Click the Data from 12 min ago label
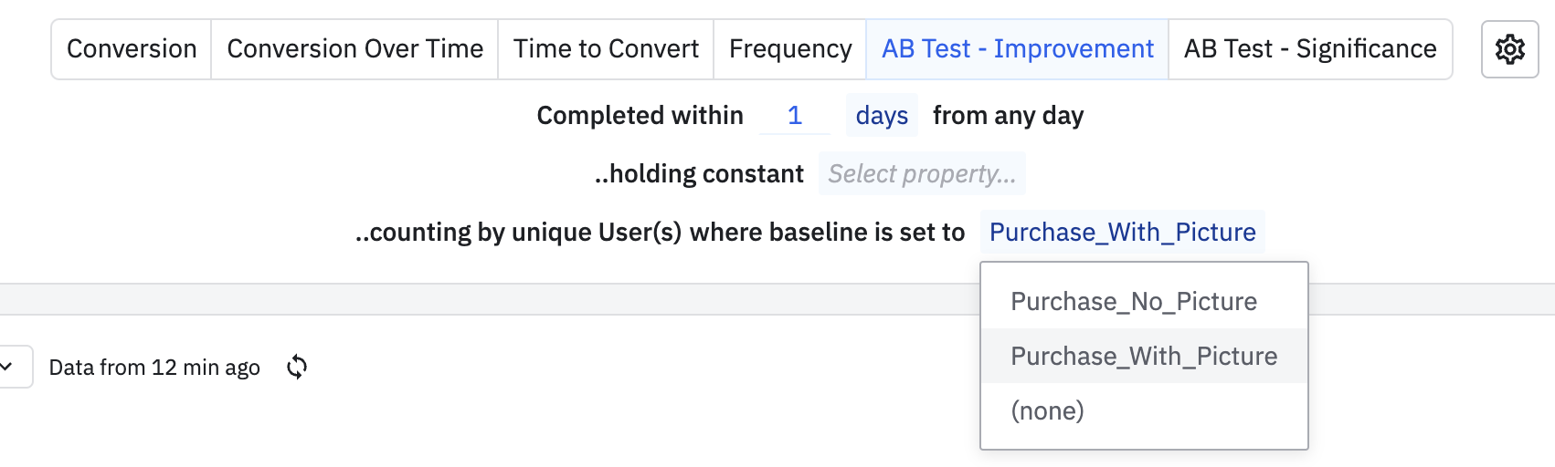1555x467 pixels. (154, 368)
